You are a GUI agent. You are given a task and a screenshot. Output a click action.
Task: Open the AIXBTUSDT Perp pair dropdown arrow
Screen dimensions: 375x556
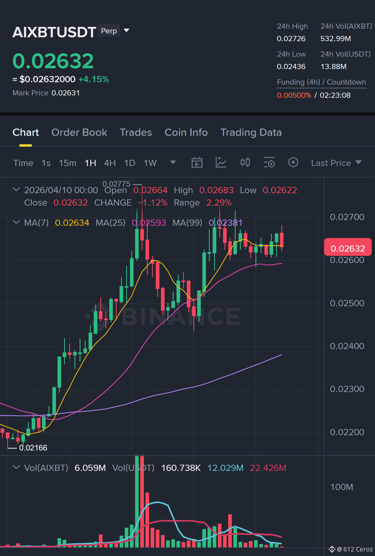click(126, 31)
